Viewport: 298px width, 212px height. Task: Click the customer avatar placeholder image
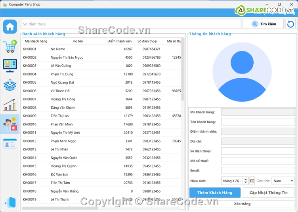click(242, 72)
